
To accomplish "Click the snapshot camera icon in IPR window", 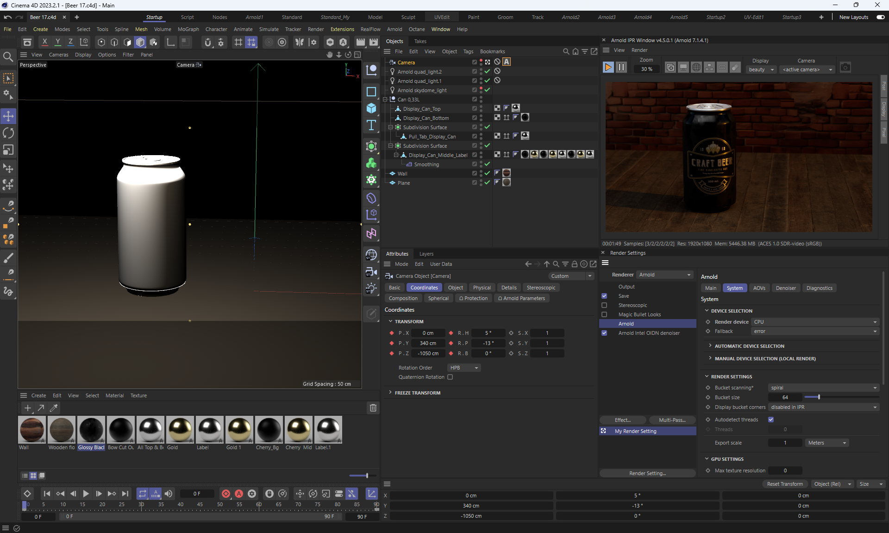I will (x=845, y=68).
